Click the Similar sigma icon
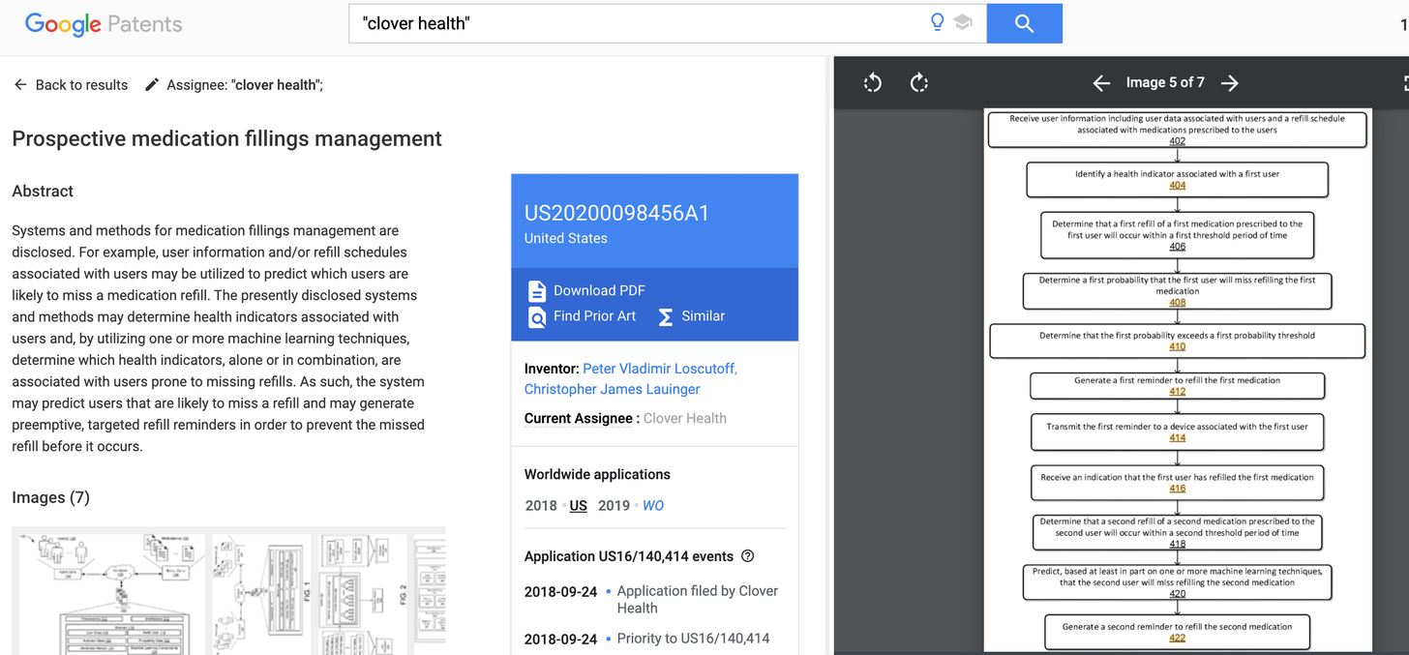This screenshot has height=655, width=1409. (666, 317)
